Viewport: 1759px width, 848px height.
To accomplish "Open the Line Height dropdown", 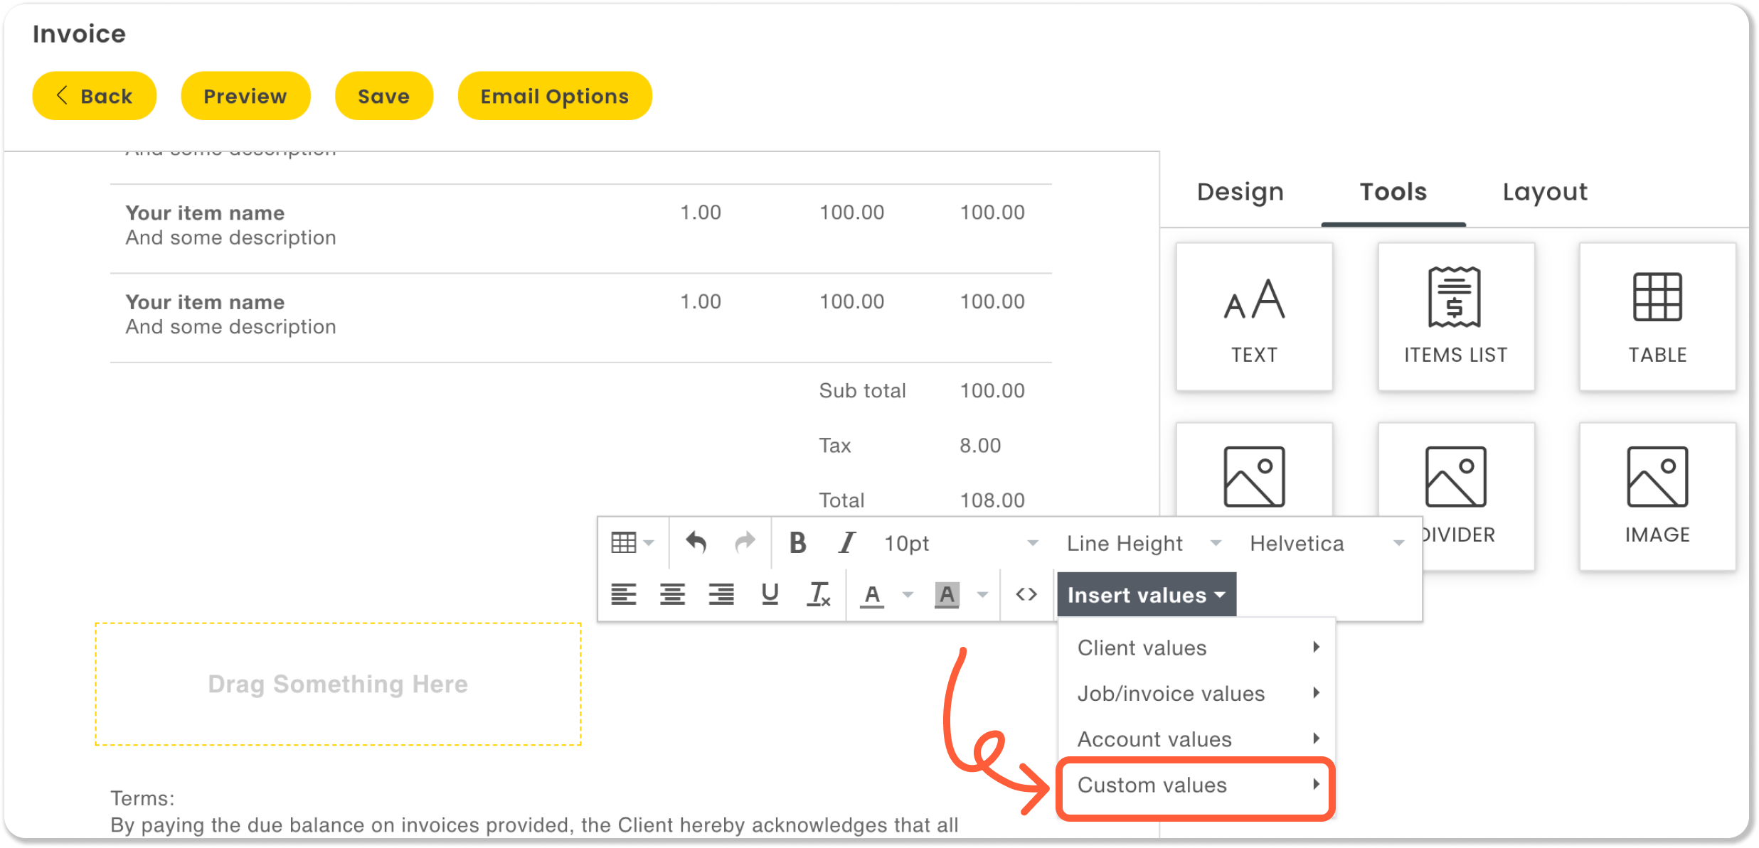I will coord(1143,544).
